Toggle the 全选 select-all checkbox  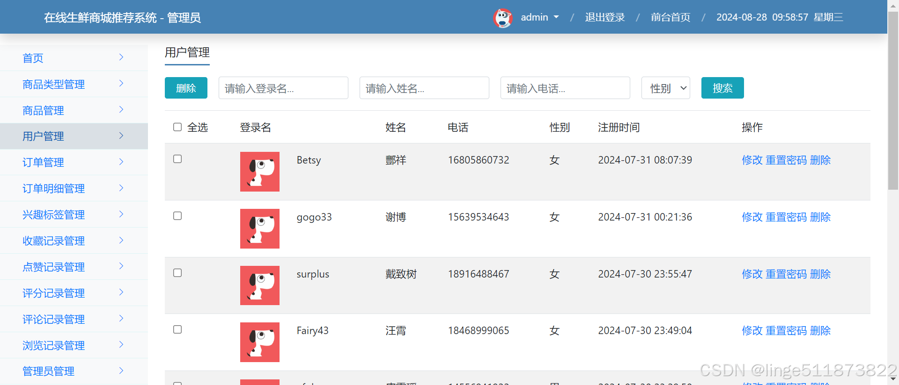177,127
